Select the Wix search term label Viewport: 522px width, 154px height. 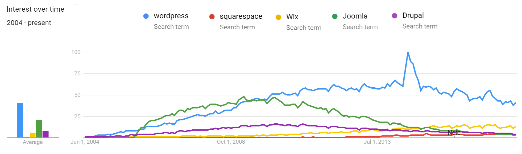coord(292,17)
